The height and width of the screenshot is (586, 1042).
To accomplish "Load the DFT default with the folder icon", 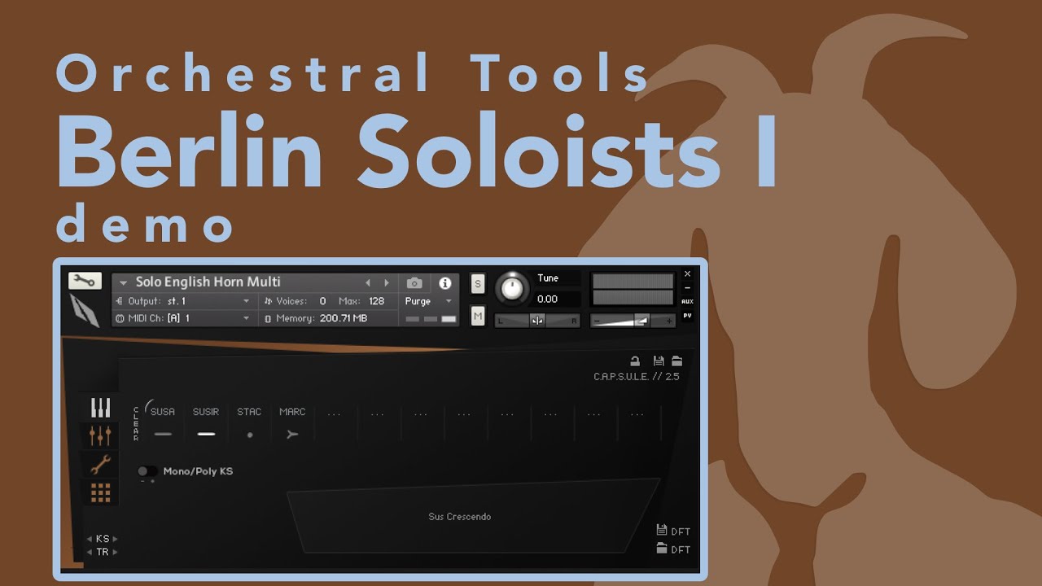I will coord(662,549).
